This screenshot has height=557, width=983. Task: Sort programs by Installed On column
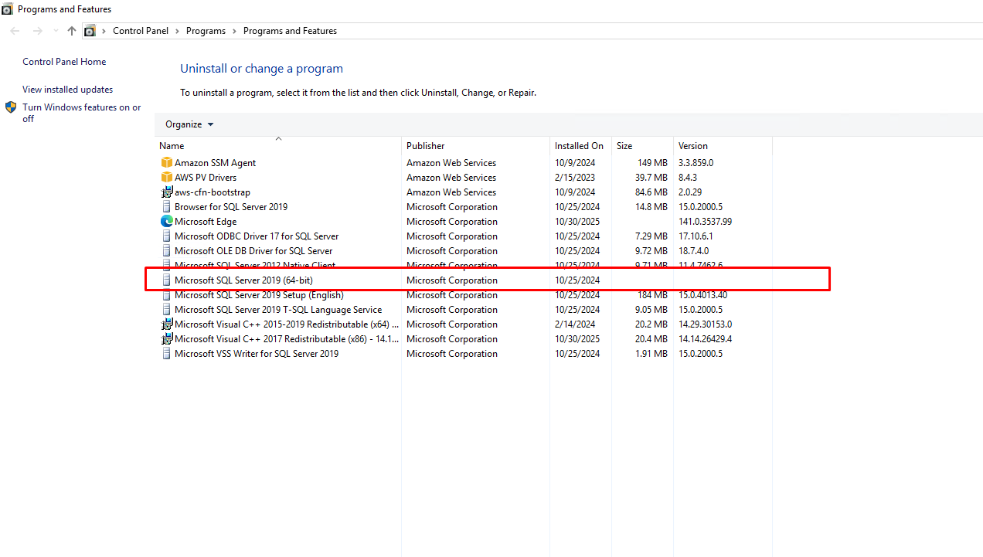coord(579,146)
